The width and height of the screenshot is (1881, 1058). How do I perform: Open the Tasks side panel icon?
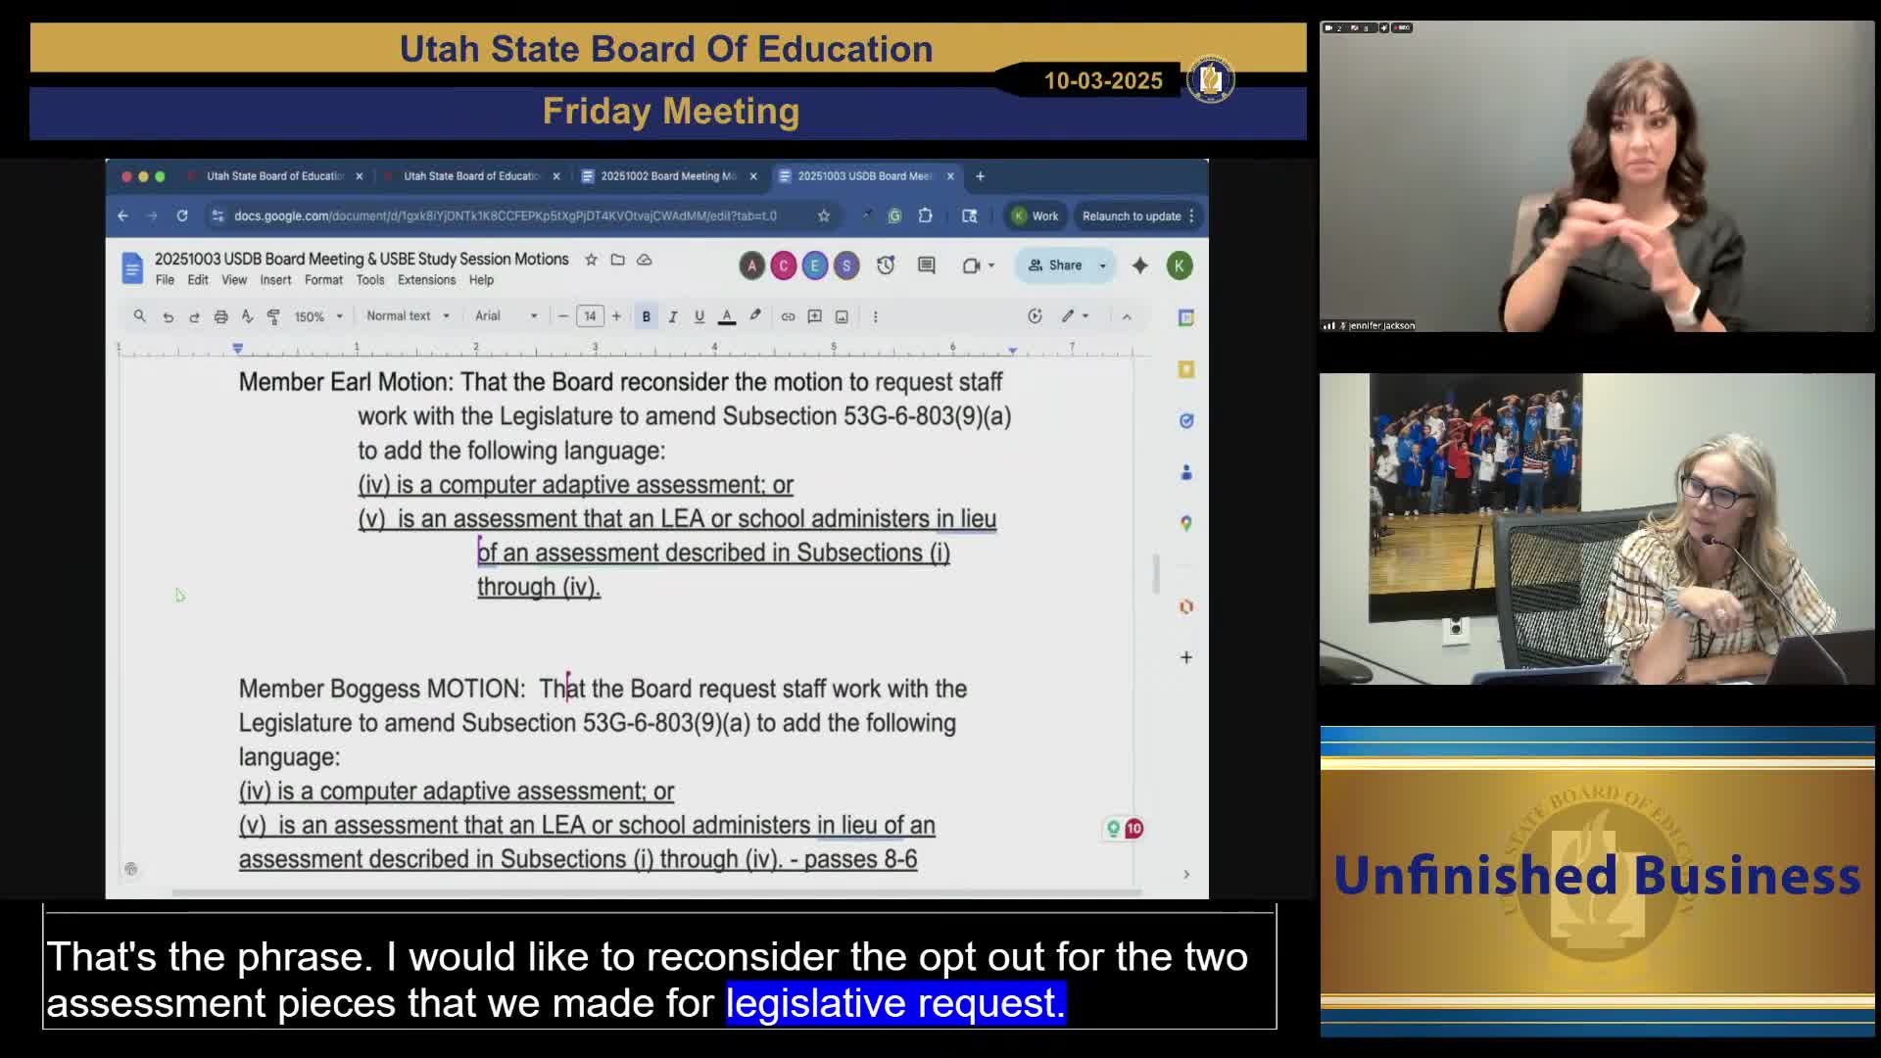[x=1186, y=421]
